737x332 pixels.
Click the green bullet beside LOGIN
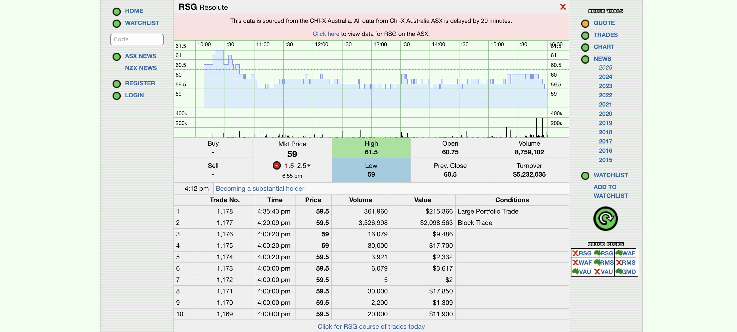pyautogui.click(x=116, y=96)
